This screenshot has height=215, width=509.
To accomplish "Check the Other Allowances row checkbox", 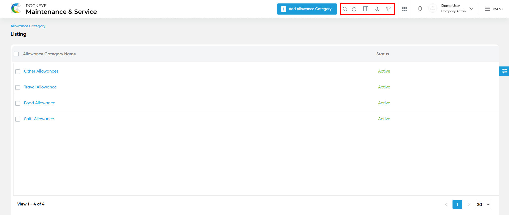I will pyautogui.click(x=18, y=71).
